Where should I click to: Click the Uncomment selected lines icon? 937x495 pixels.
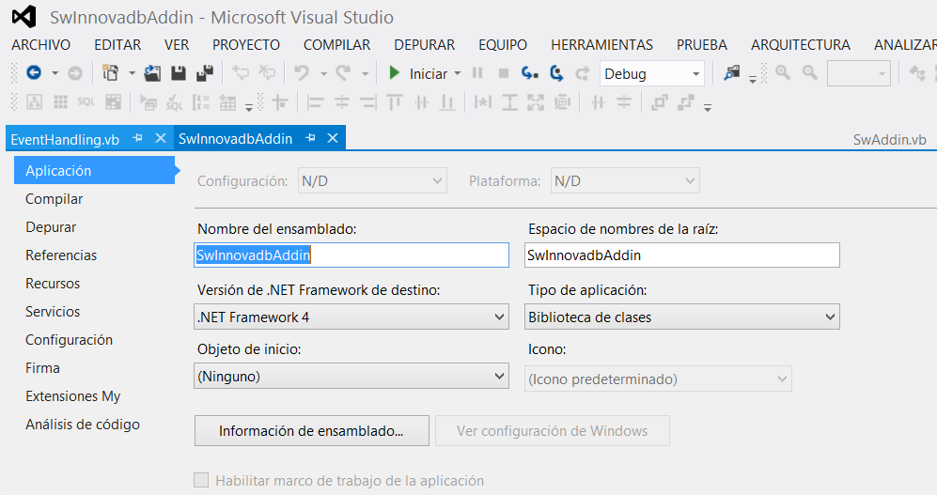point(267,73)
